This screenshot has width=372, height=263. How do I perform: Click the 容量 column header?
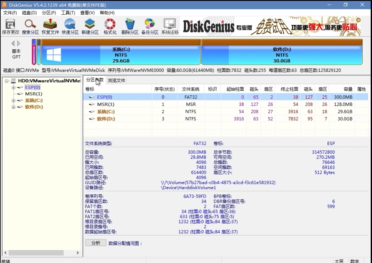click(342, 89)
